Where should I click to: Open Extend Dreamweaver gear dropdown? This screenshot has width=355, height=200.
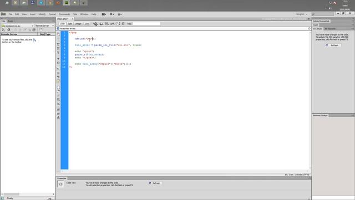(112, 14)
